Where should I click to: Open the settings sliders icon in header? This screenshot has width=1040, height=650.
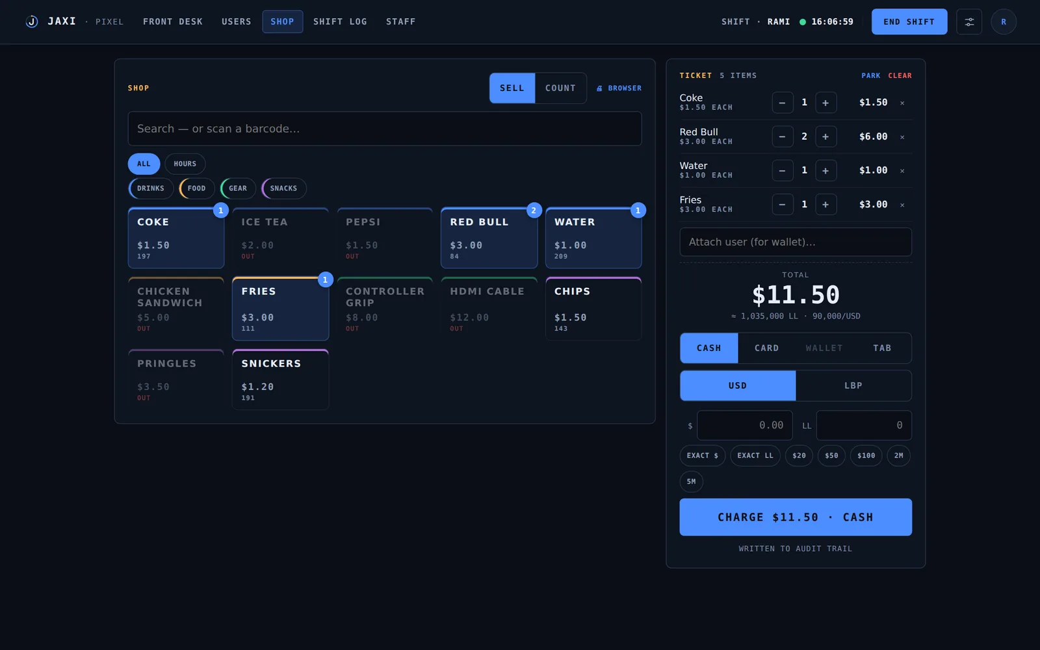point(968,21)
